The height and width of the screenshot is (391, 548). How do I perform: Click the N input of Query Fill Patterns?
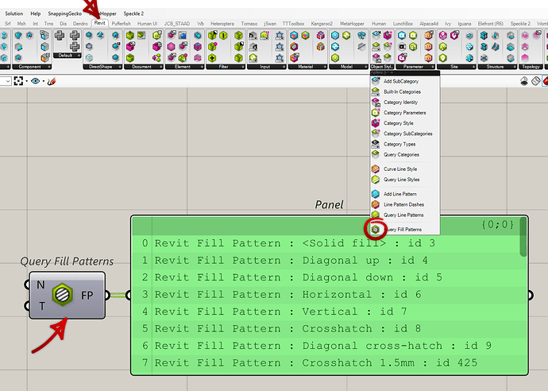[41, 285]
